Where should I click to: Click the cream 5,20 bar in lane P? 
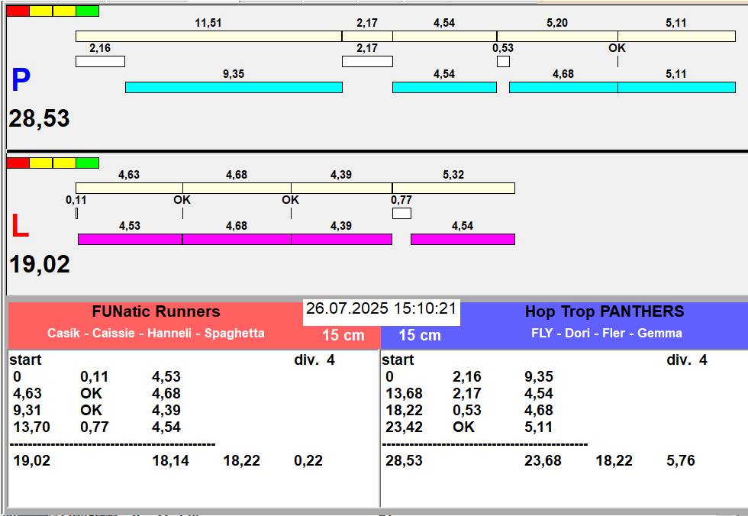tap(557, 36)
